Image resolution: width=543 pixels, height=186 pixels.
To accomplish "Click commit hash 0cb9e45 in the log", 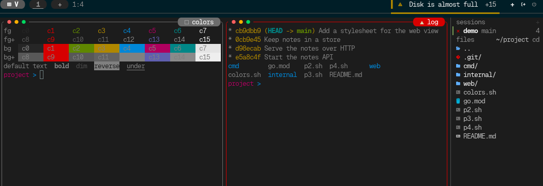I will coord(248,40).
